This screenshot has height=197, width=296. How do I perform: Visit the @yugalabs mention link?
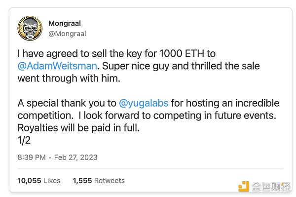(x=144, y=103)
